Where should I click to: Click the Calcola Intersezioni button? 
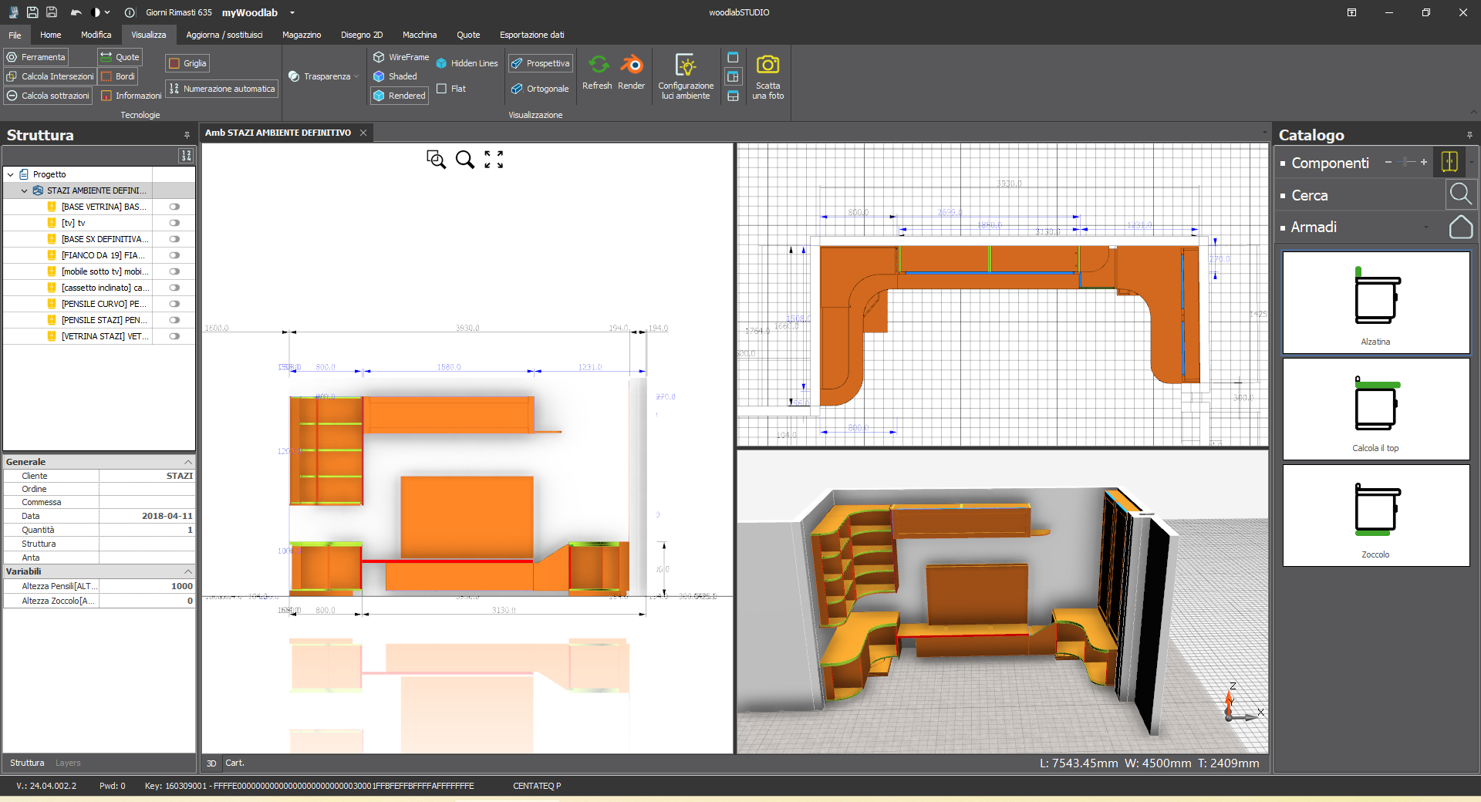[50, 76]
